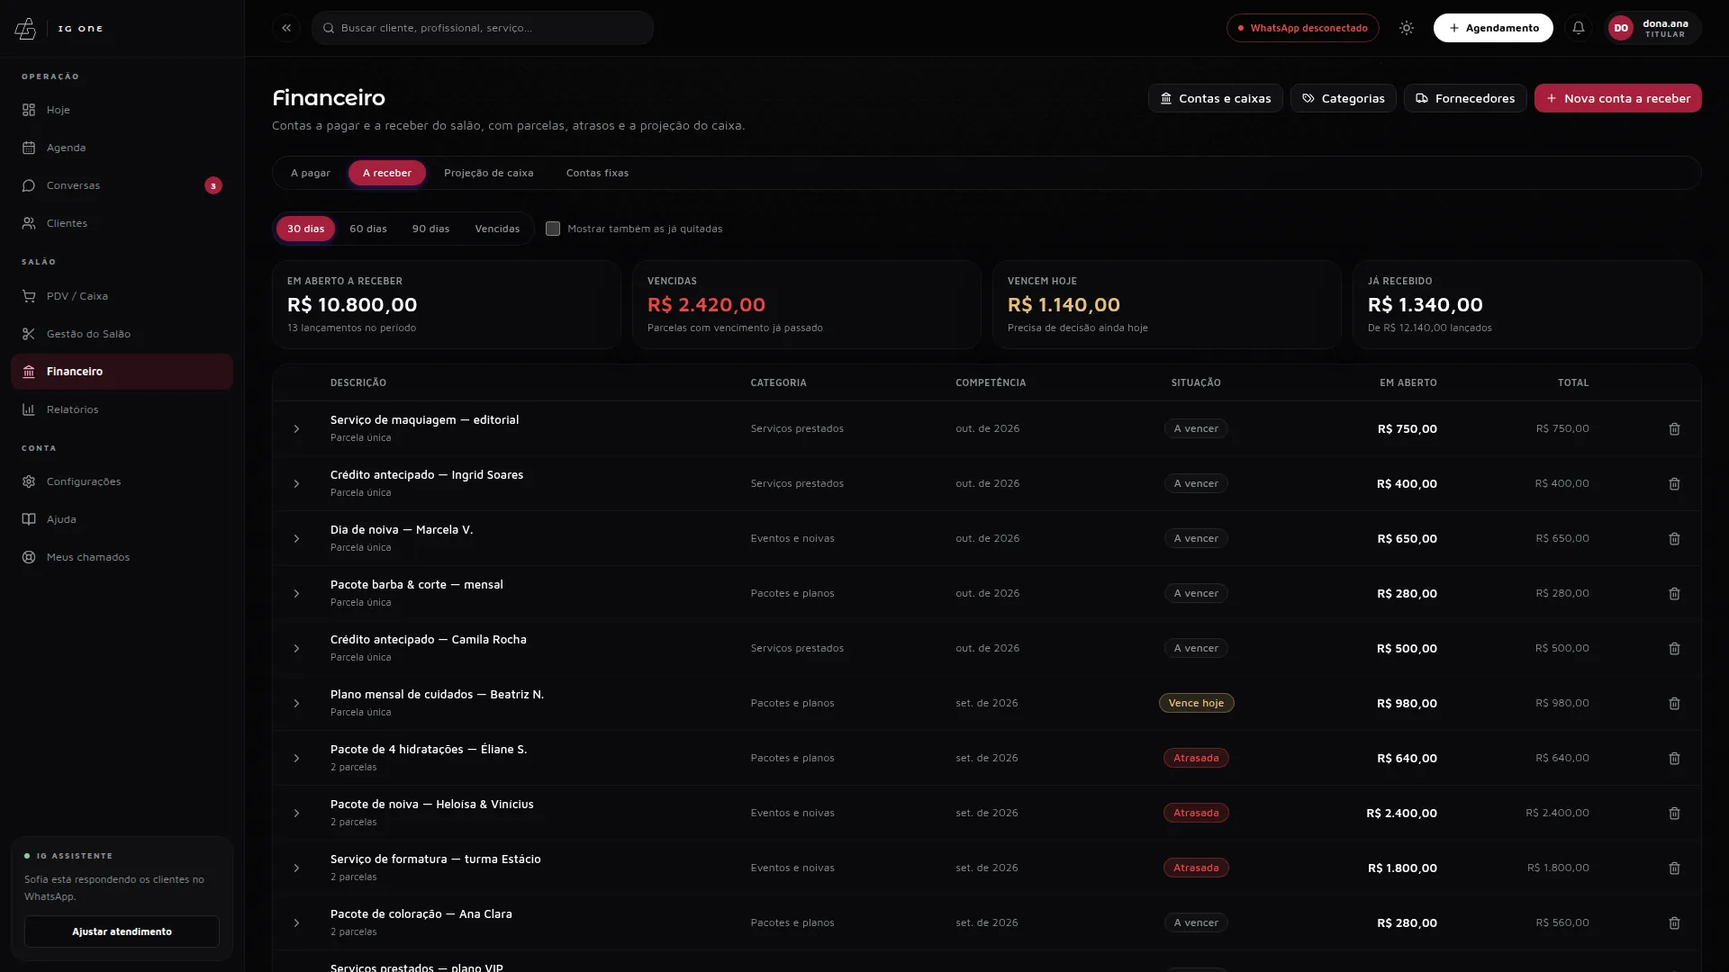The width and height of the screenshot is (1729, 972).
Task: Open Conversas in the sidebar
Action: tap(122, 185)
